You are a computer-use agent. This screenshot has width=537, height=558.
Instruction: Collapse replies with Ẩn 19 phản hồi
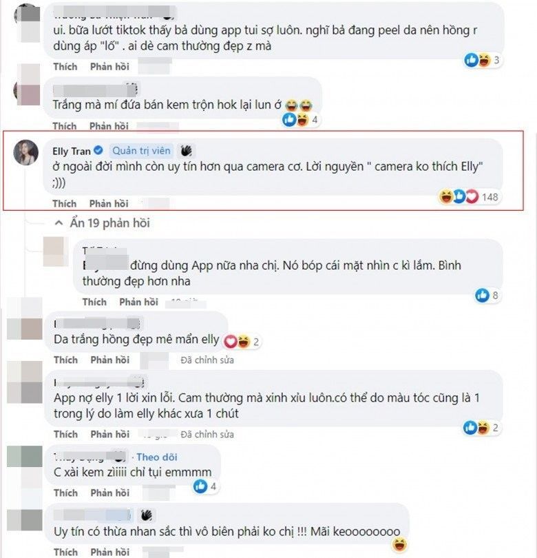102,223
